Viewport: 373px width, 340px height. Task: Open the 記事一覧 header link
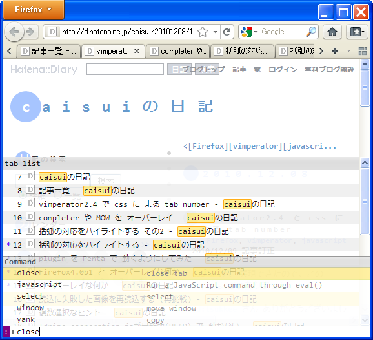247,70
